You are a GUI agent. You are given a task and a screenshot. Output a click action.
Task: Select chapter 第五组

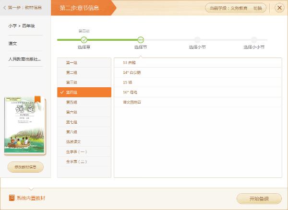[x=84, y=102]
